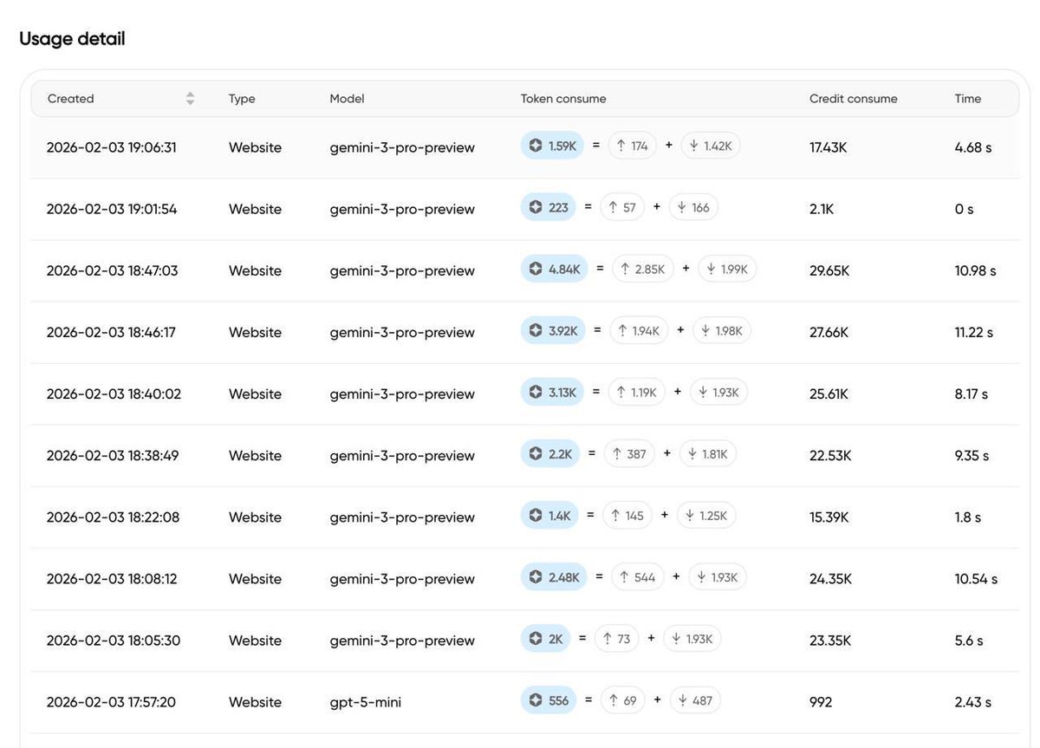Click input tokens pill showing 1.19K
The image size is (1040, 748).
637,392
